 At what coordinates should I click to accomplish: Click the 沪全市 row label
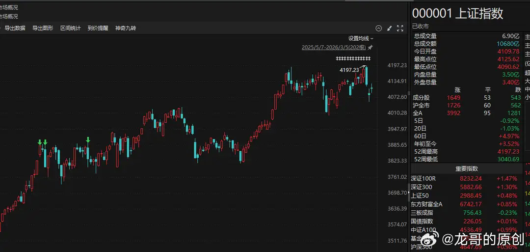(422, 106)
